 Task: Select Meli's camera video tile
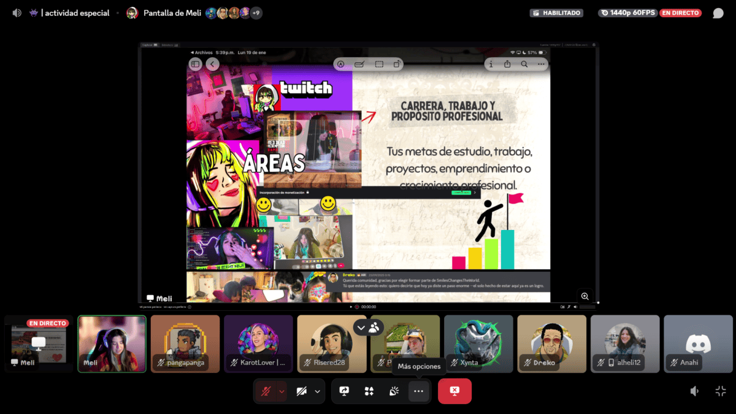point(112,344)
